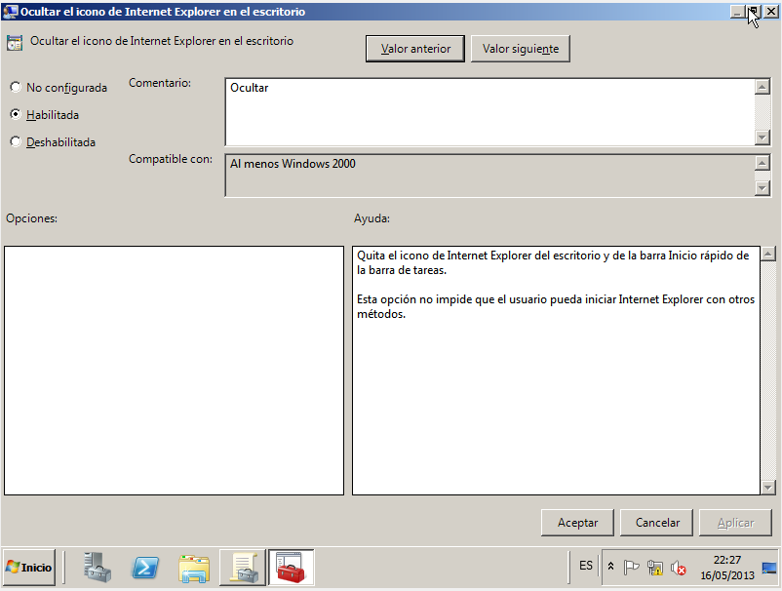Open the Inicio start menu

[29, 567]
